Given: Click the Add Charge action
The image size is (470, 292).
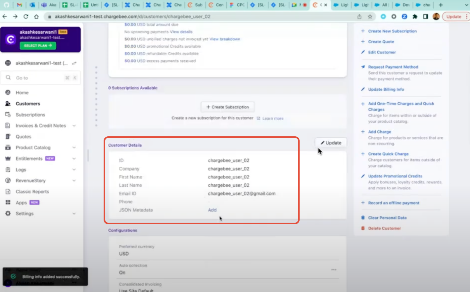Looking at the screenshot, I should [380, 132].
